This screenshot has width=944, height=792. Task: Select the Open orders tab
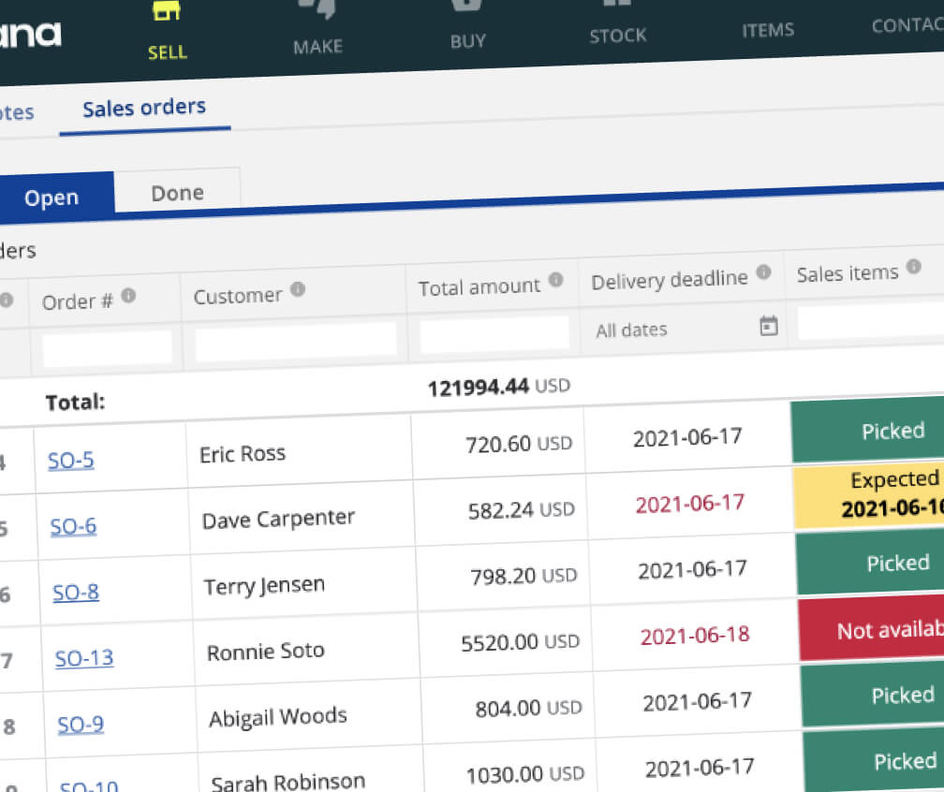click(x=52, y=198)
